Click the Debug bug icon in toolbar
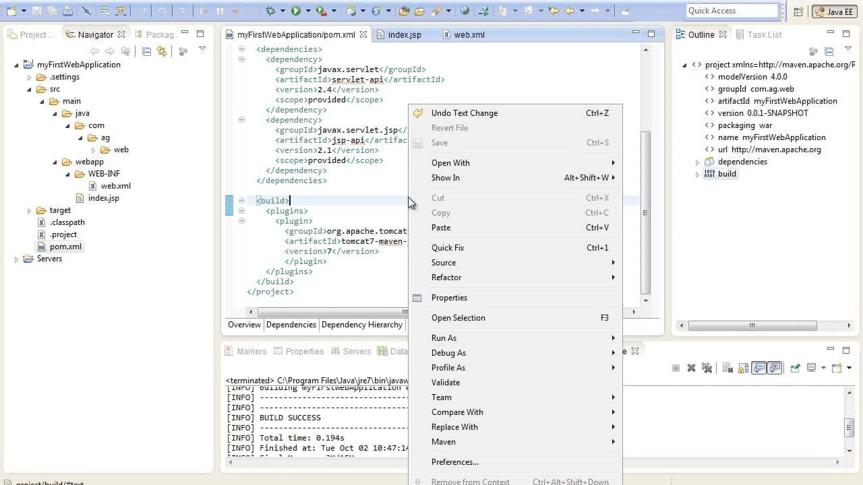 (x=270, y=11)
